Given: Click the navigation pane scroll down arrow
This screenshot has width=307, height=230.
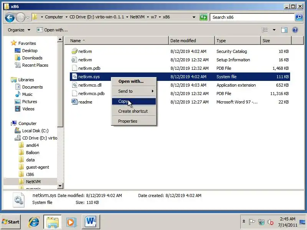Looking at the screenshot, I should point(60,186).
